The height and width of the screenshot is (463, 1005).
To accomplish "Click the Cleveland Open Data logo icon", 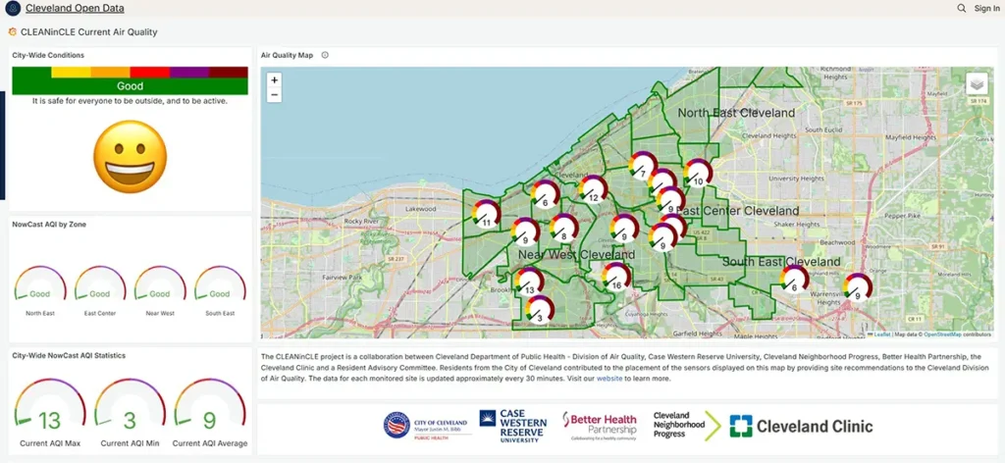I will click(13, 8).
